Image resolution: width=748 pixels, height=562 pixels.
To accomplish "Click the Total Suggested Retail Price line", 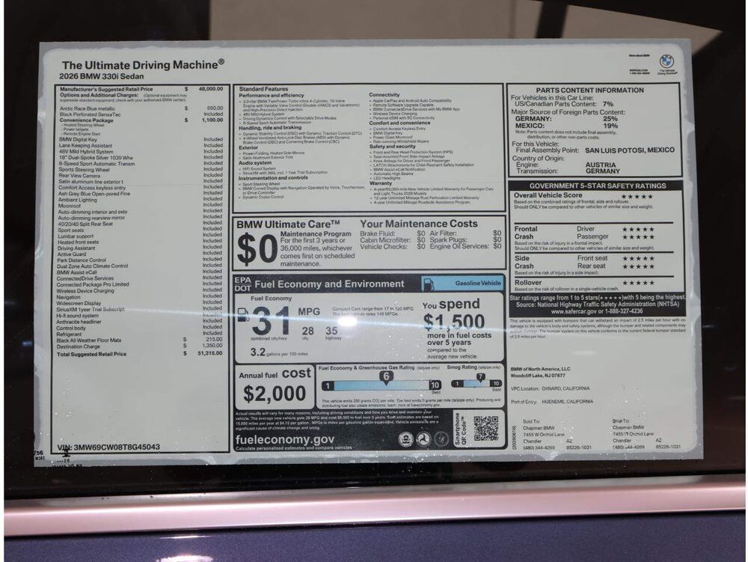I will click(x=139, y=354).
